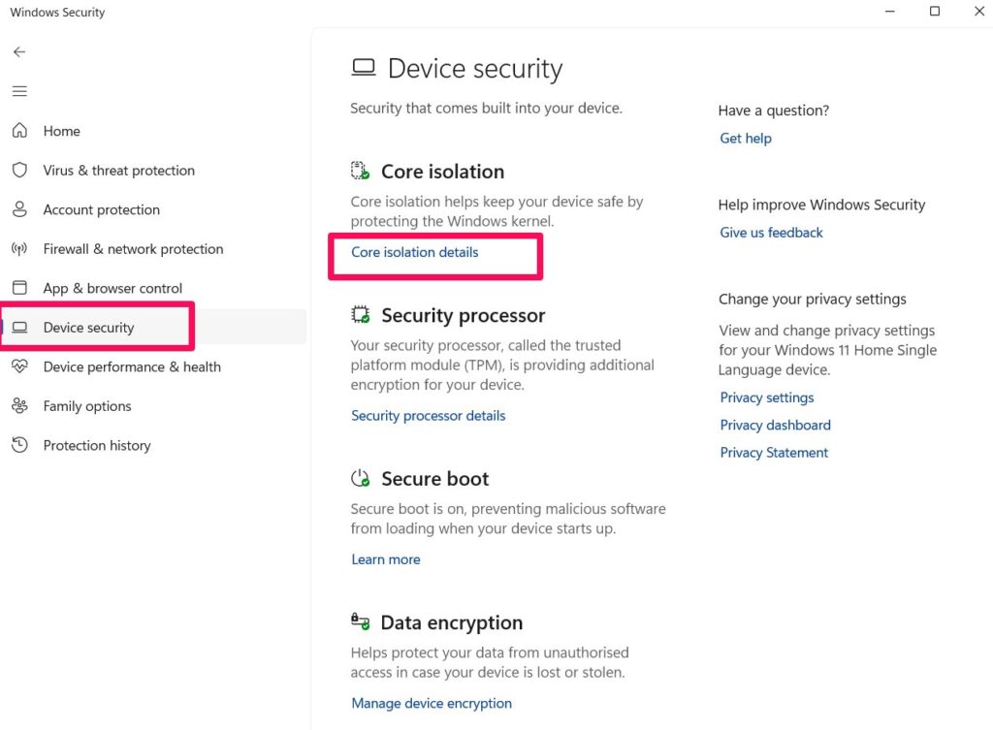Open the hamburger navigation menu
Screen dimensions: 993x730
pos(19,91)
